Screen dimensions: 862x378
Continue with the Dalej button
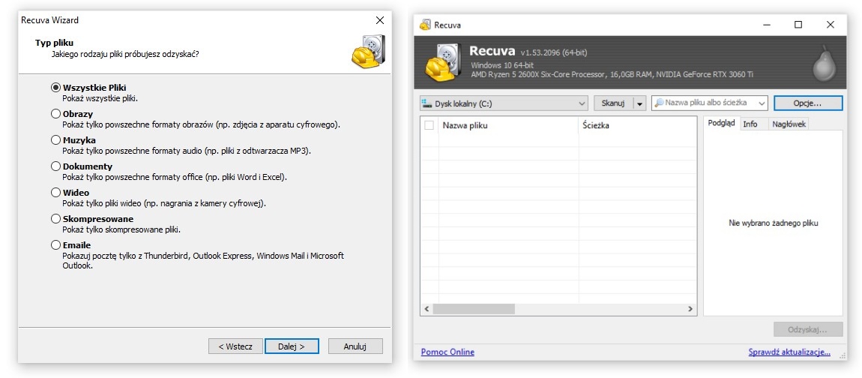292,346
